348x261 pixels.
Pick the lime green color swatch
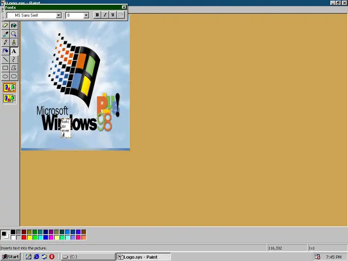pyautogui.click(x=35, y=238)
